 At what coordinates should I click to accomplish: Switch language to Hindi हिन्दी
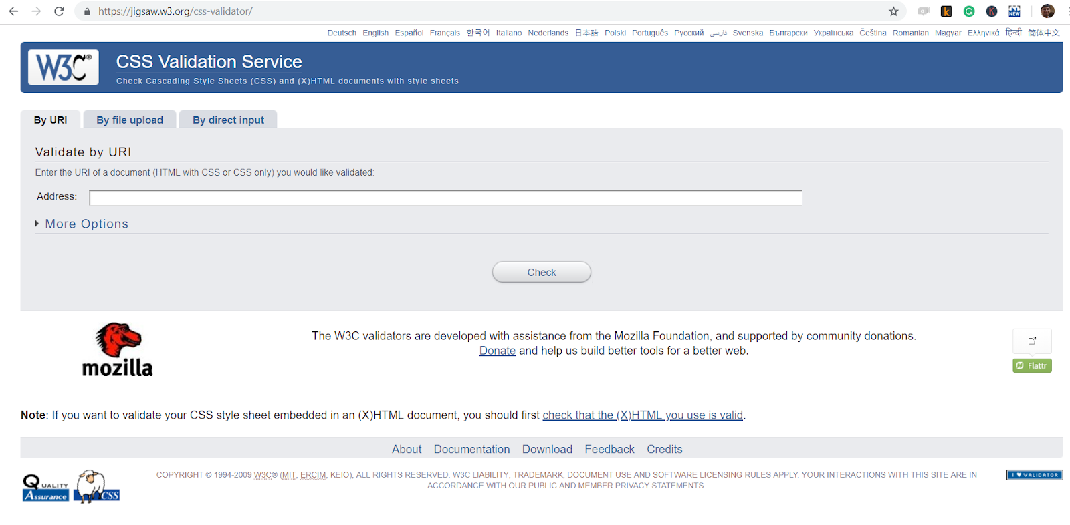[1014, 33]
